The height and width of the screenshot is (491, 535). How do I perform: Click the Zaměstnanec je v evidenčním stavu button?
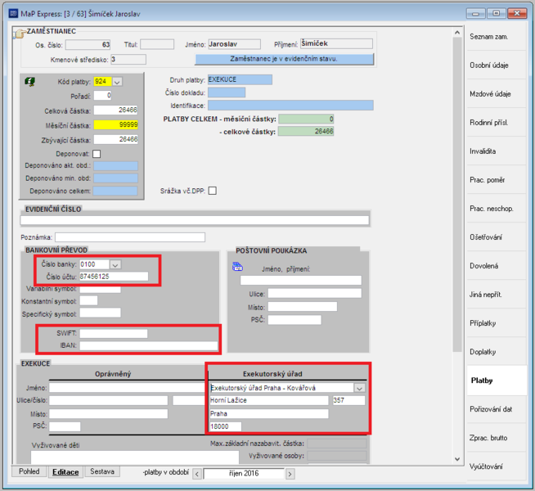284,59
